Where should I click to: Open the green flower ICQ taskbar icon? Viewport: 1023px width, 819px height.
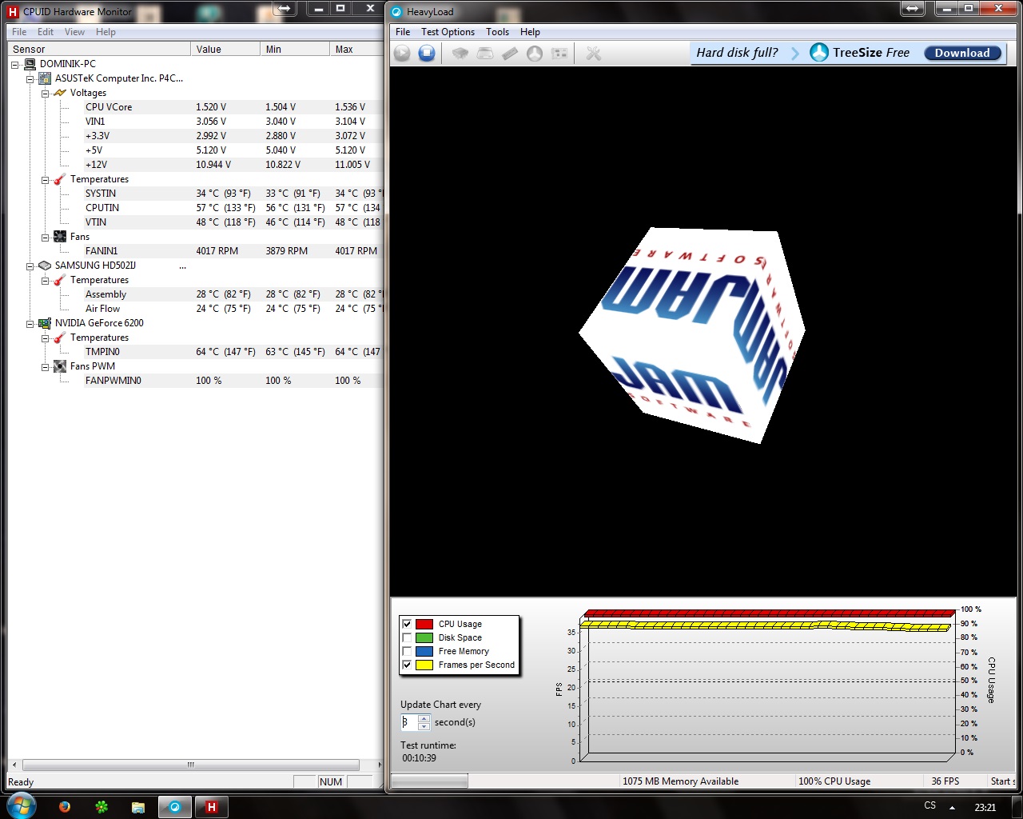pyautogui.click(x=102, y=807)
